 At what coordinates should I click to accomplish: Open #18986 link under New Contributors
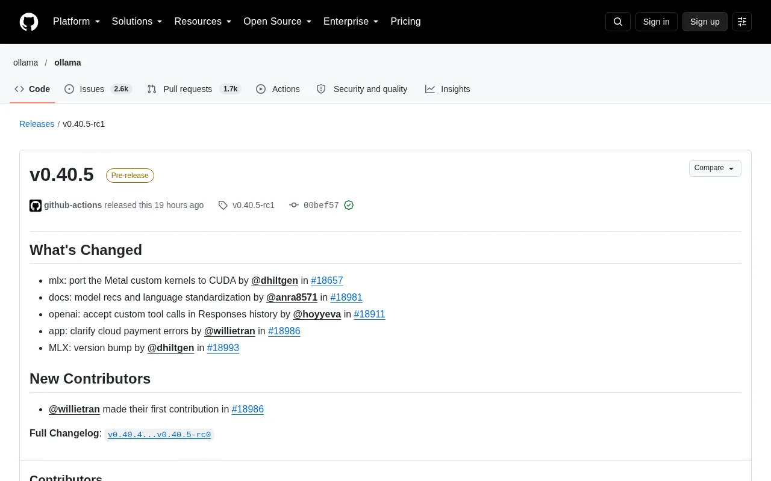pyautogui.click(x=248, y=409)
